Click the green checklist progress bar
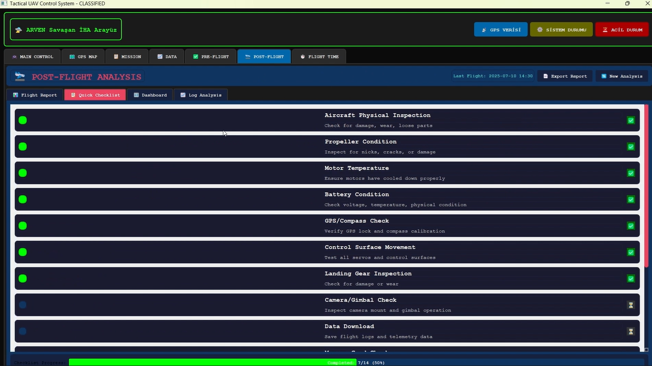Viewport: 652px width, 366px height. (x=212, y=362)
